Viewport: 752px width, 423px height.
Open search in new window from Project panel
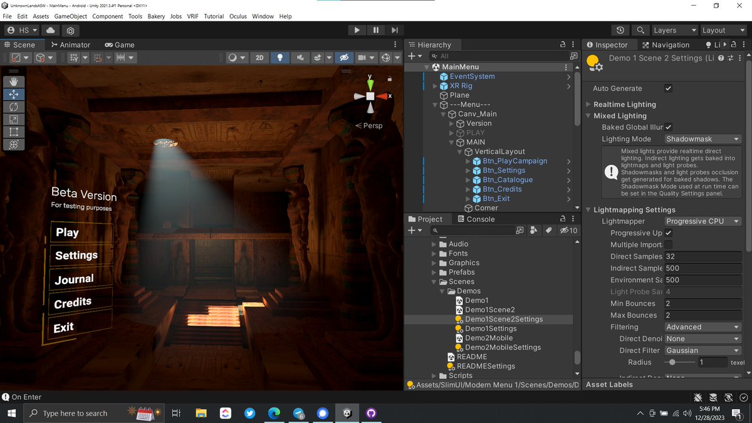point(520,231)
